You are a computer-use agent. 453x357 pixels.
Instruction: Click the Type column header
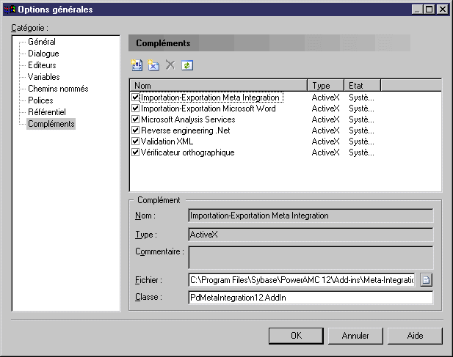click(x=325, y=86)
